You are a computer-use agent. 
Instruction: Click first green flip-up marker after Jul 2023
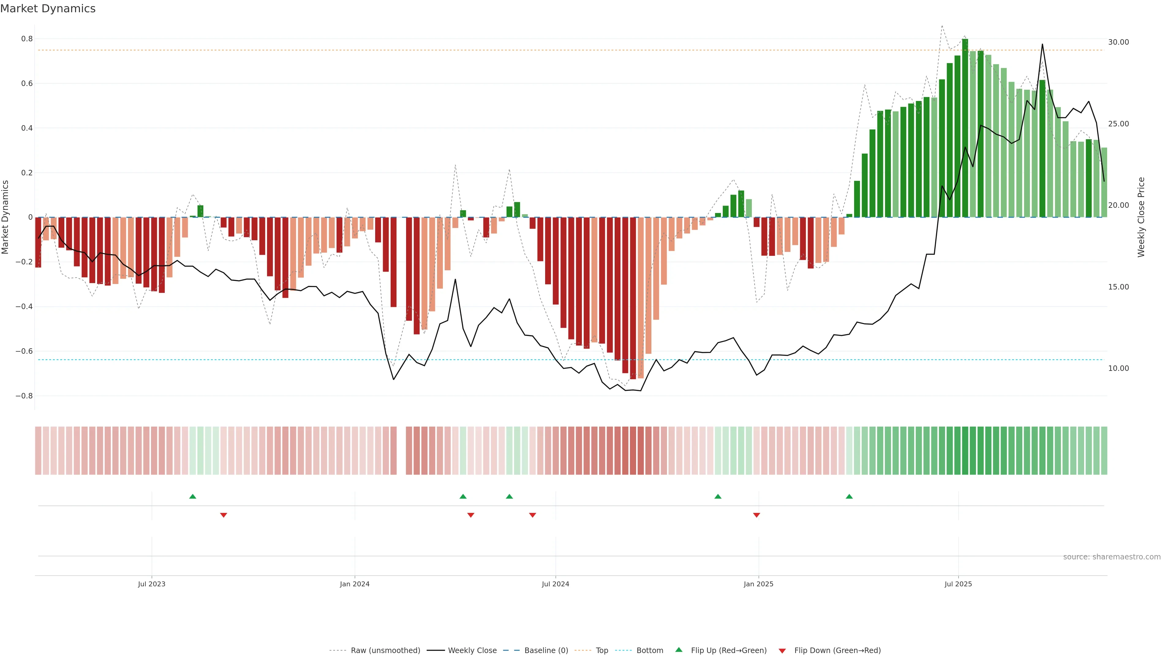pos(193,496)
